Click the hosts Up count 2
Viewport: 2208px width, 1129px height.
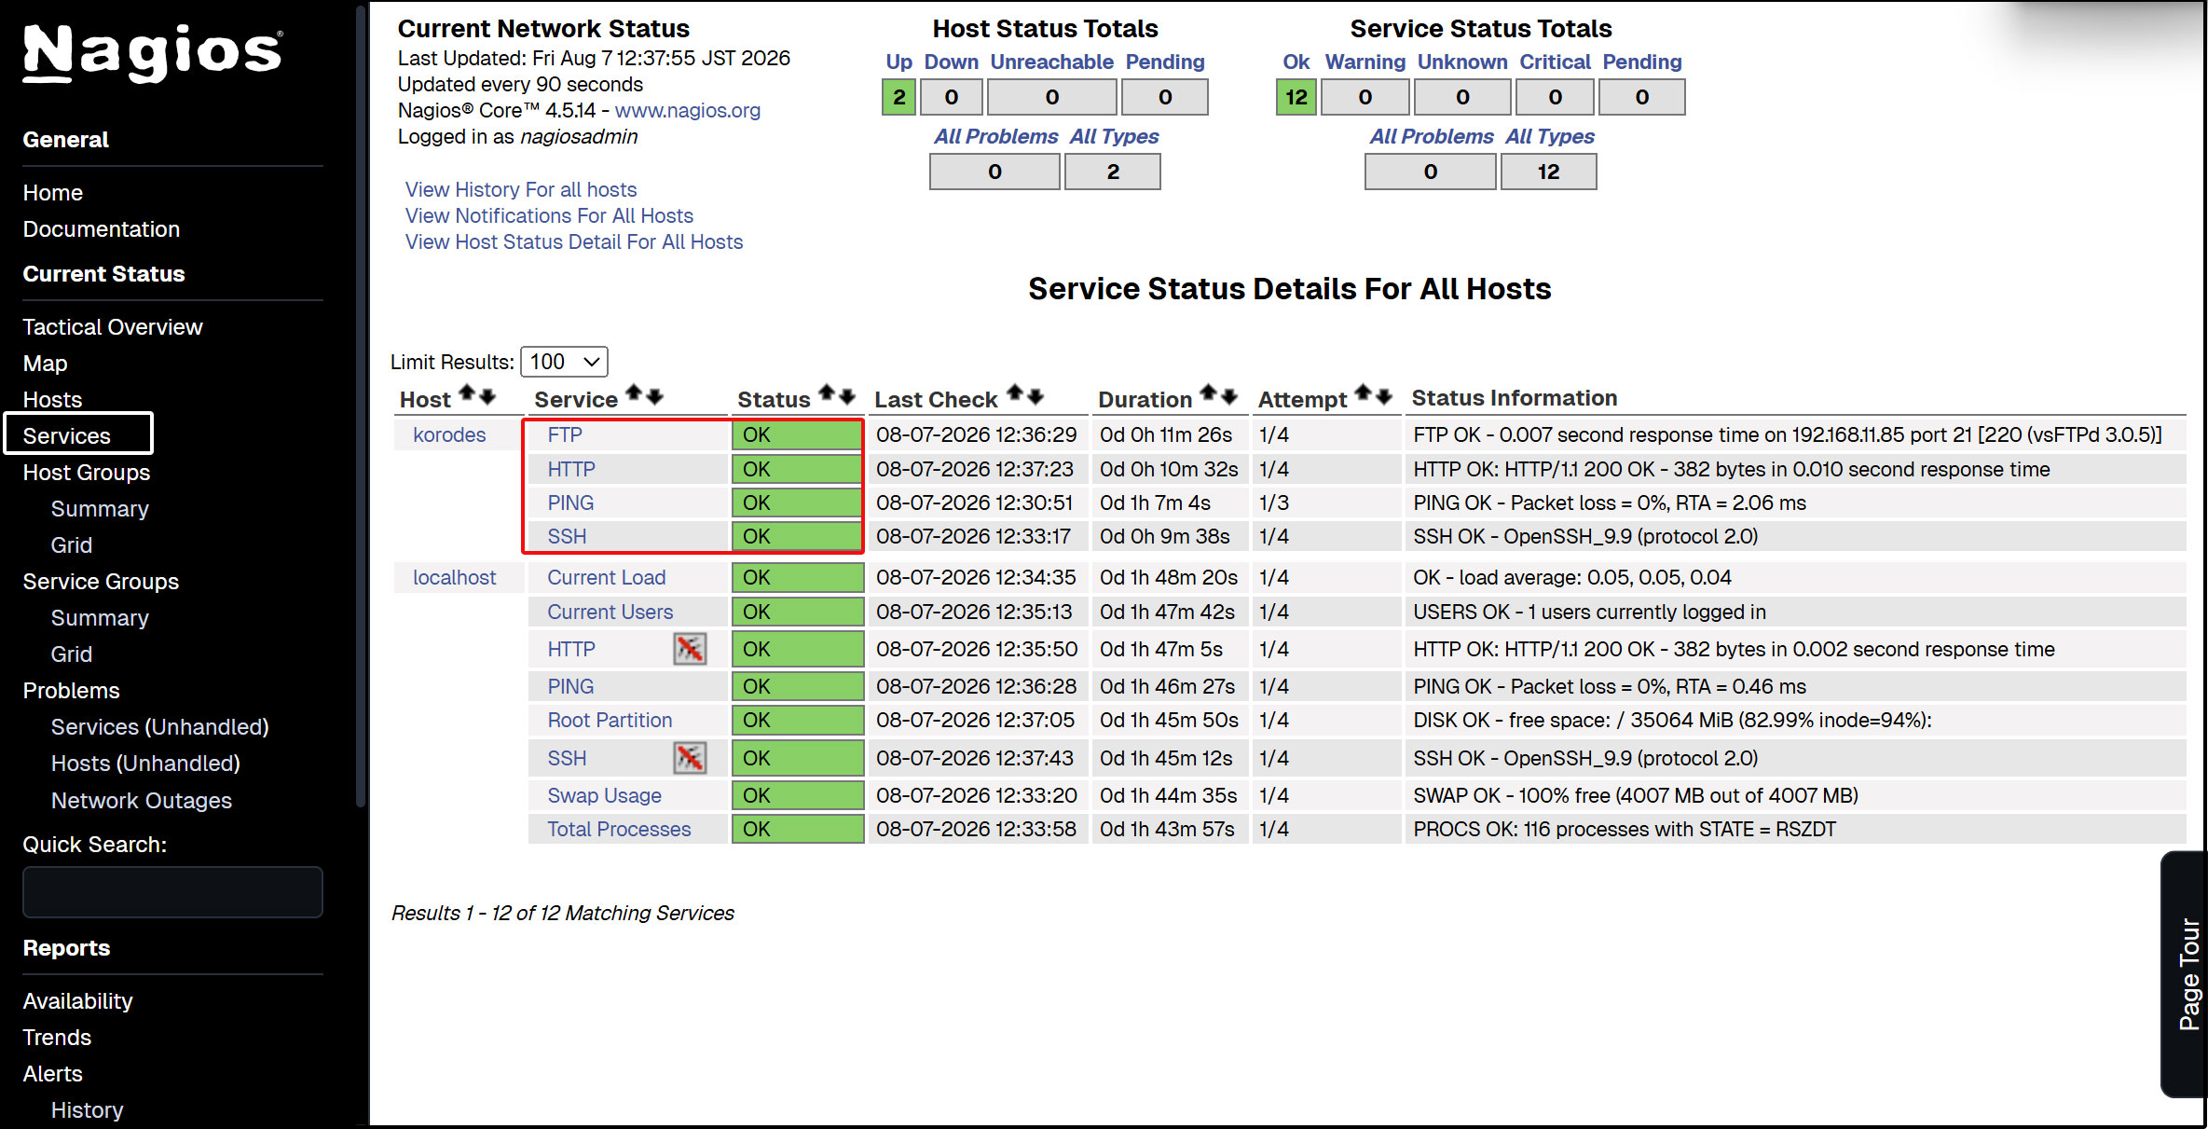click(898, 97)
